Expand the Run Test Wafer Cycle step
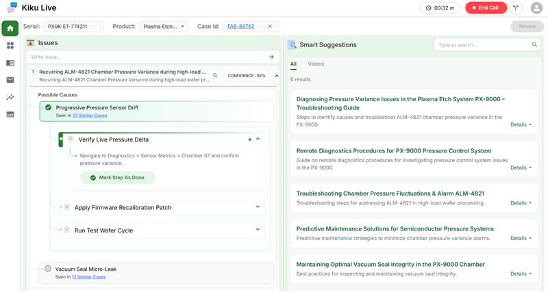This screenshot has height=292, width=548. [x=258, y=230]
